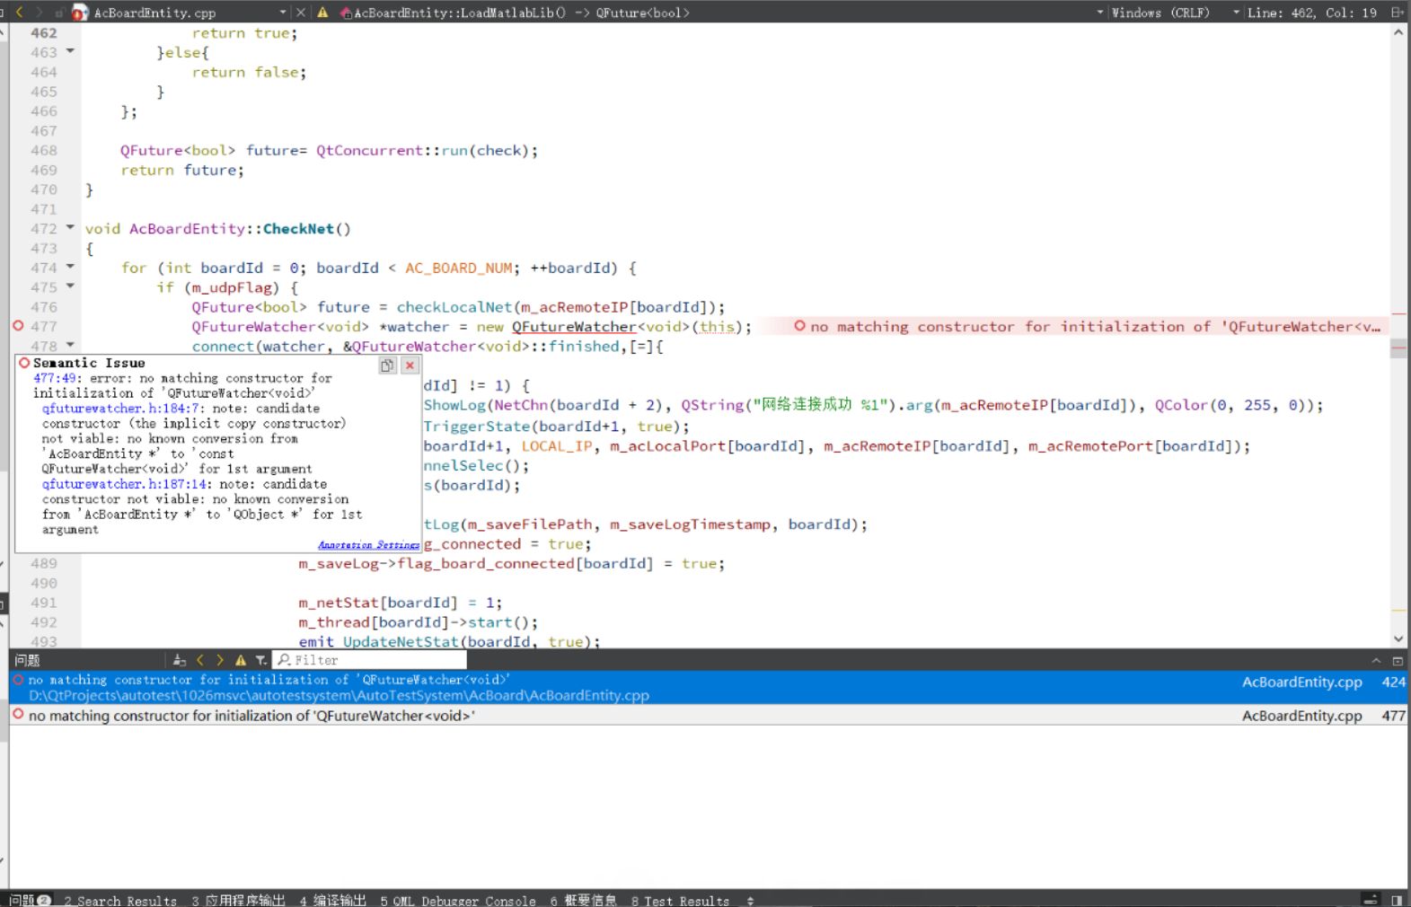Click the error marker on line 477

click(x=18, y=326)
